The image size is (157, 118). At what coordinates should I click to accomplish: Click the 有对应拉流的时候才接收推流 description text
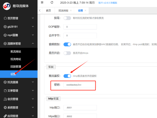88,18
